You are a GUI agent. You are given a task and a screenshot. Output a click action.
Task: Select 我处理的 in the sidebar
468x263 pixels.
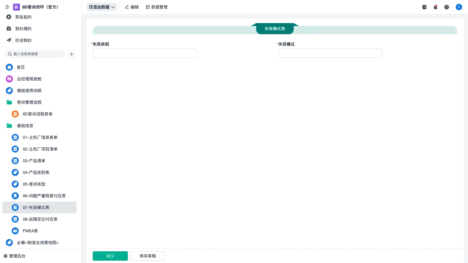tap(23, 28)
